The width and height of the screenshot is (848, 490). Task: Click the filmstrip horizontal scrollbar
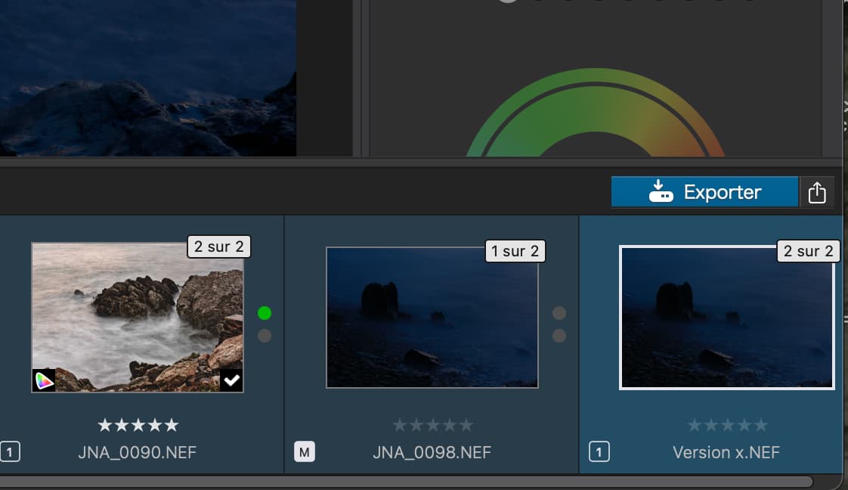[408, 482]
